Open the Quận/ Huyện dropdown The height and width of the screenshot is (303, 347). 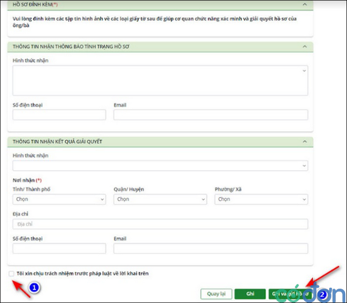point(160,199)
